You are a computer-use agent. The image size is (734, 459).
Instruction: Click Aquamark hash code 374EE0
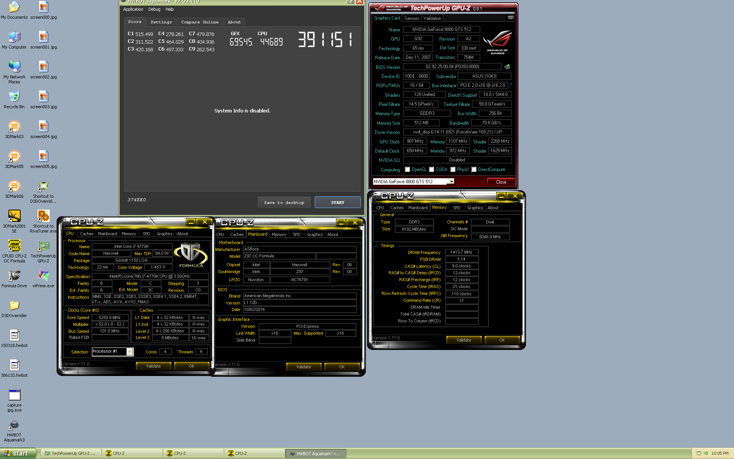(136, 200)
